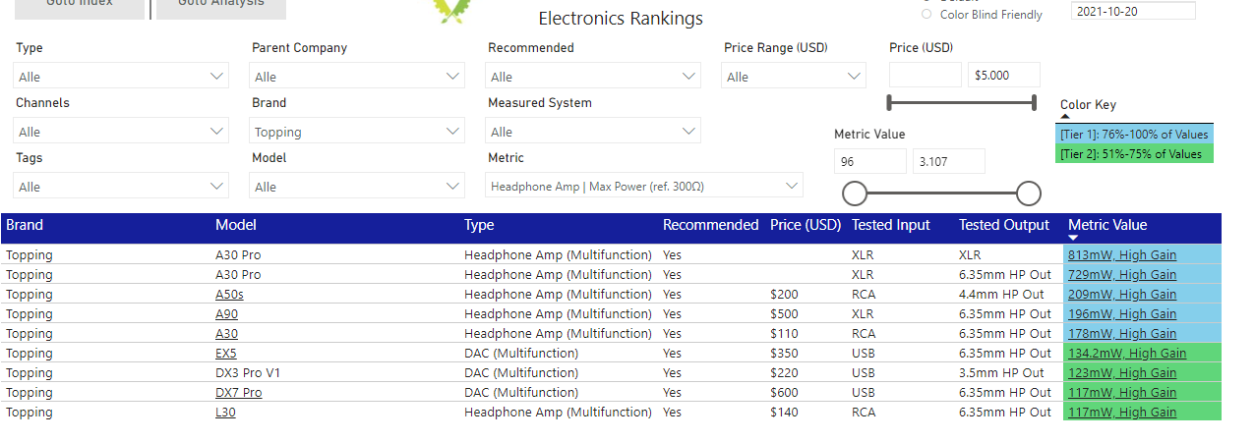Screen dimensions: 1255x442
Task: Click the Goto Index button
Action: tap(81, 8)
